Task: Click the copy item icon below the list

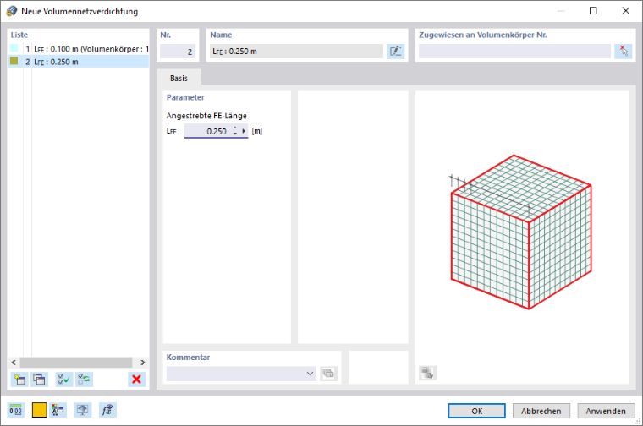Action: tap(40, 380)
